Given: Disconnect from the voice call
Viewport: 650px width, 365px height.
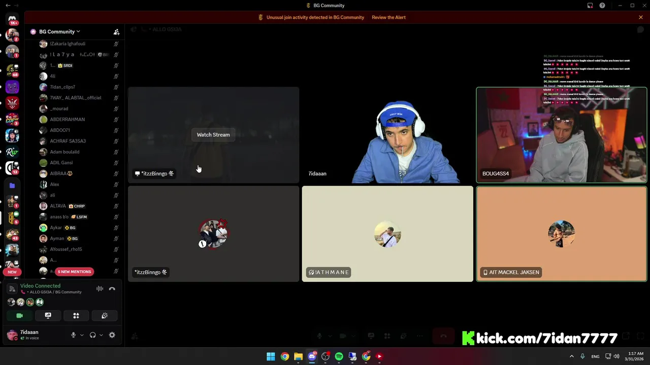Looking at the screenshot, I should point(112,289).
